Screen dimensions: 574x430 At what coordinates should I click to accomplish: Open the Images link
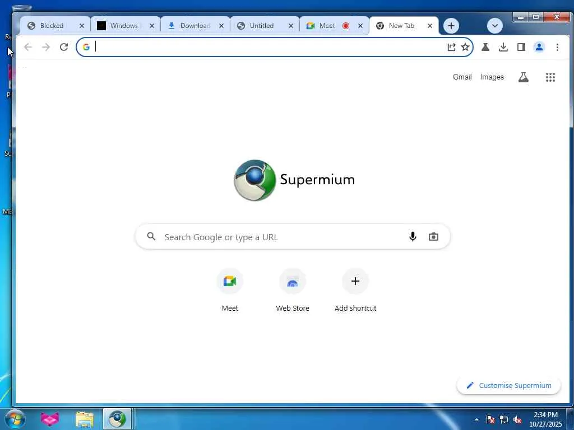492,77
